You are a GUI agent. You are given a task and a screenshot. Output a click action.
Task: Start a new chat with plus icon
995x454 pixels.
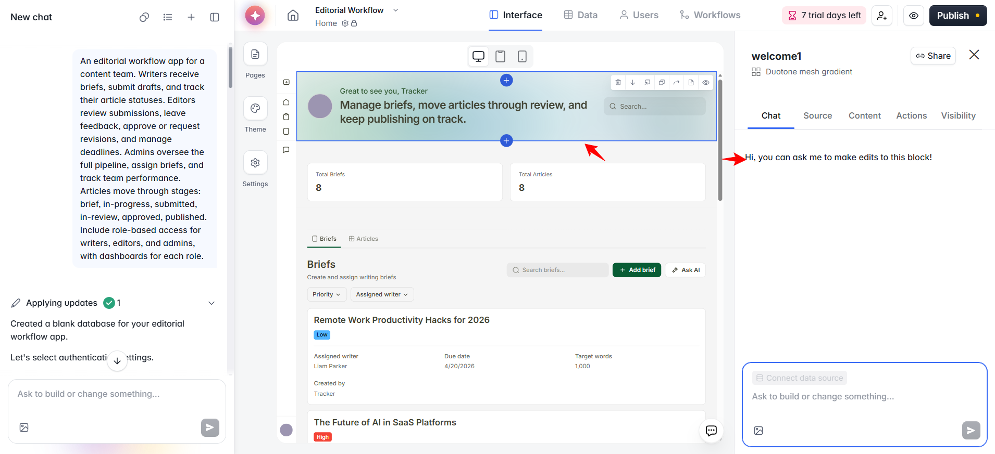click(191, 17)
